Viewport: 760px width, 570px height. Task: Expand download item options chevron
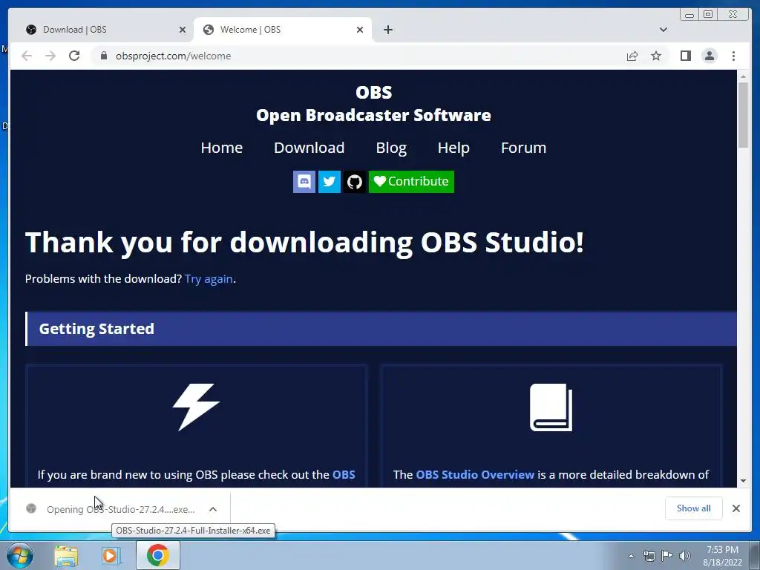(x=213, y=509)
